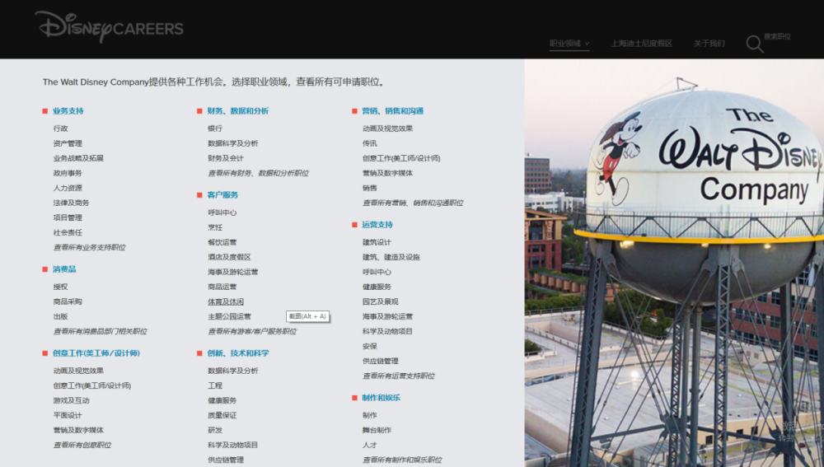824x467 pixels.
Task: Click the Walt Disney Company water tower photo
Action: tap(674, 263)
